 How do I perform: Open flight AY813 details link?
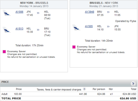click(19, 29)
